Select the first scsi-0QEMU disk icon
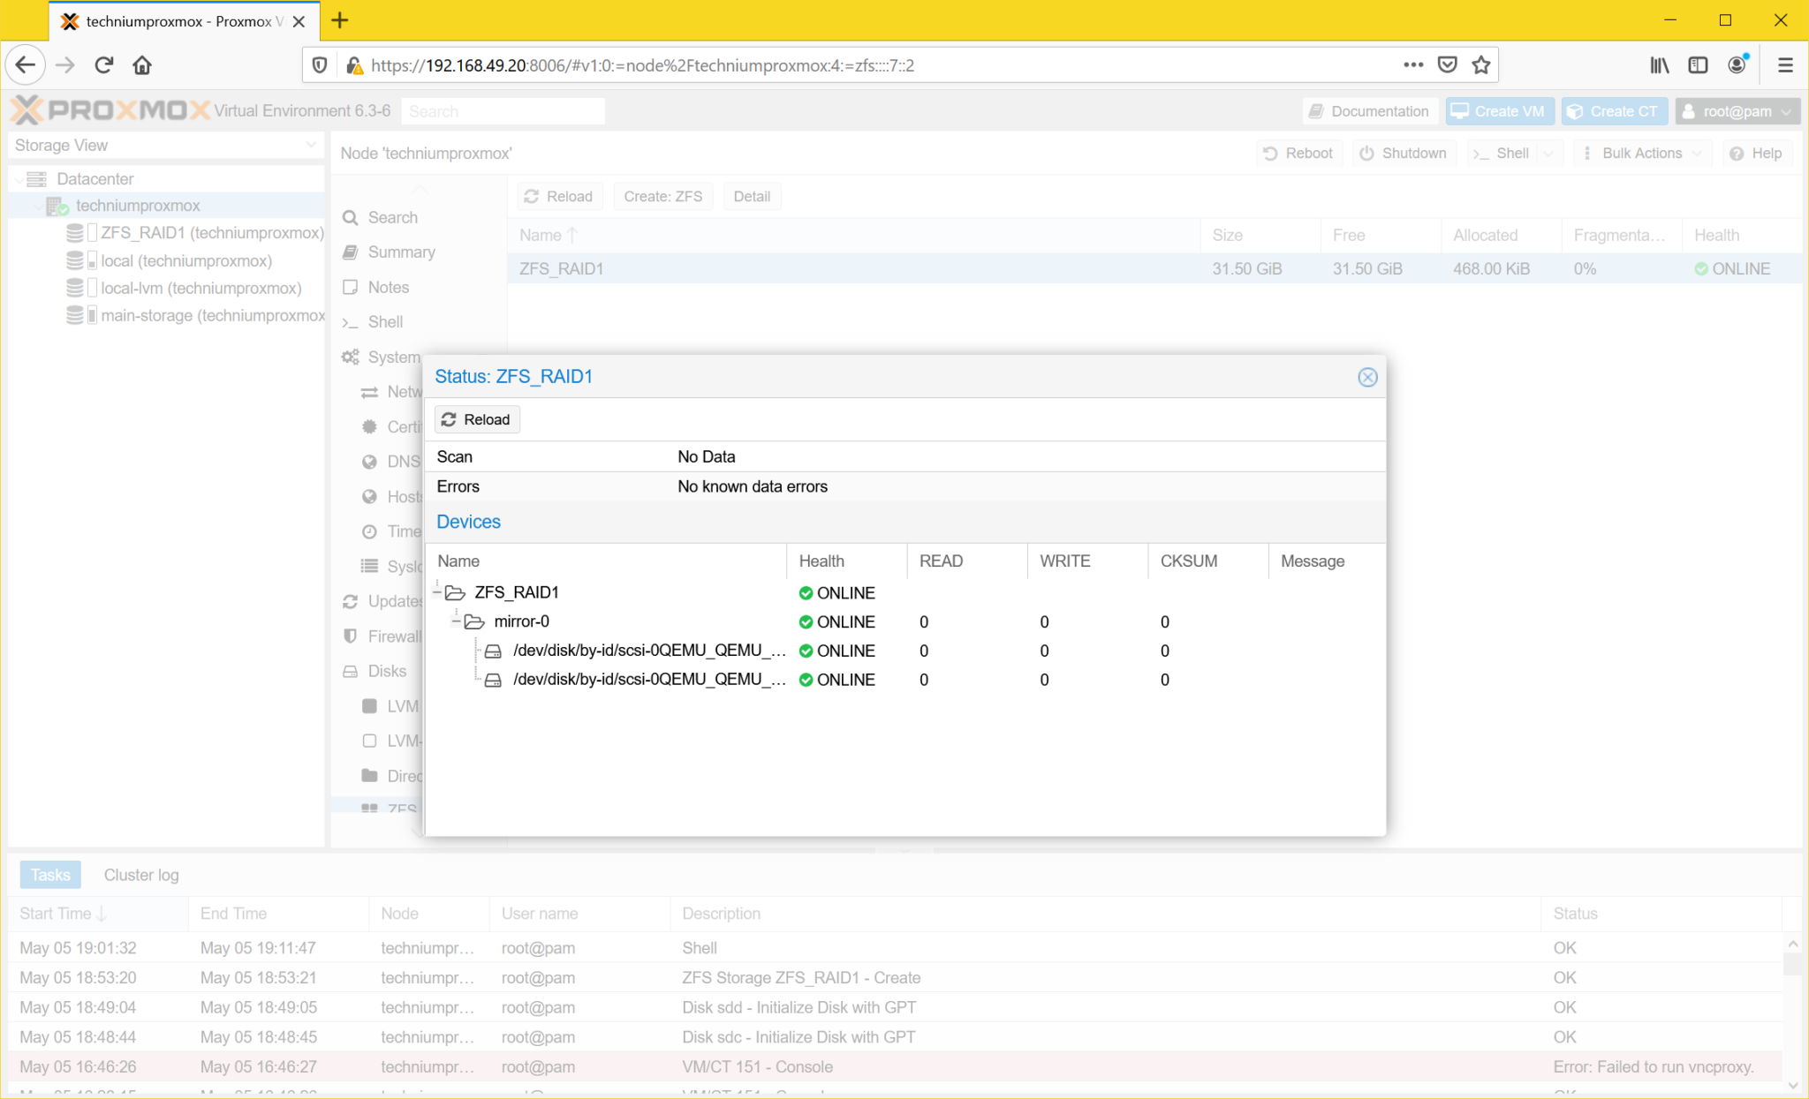 [493, 651]
